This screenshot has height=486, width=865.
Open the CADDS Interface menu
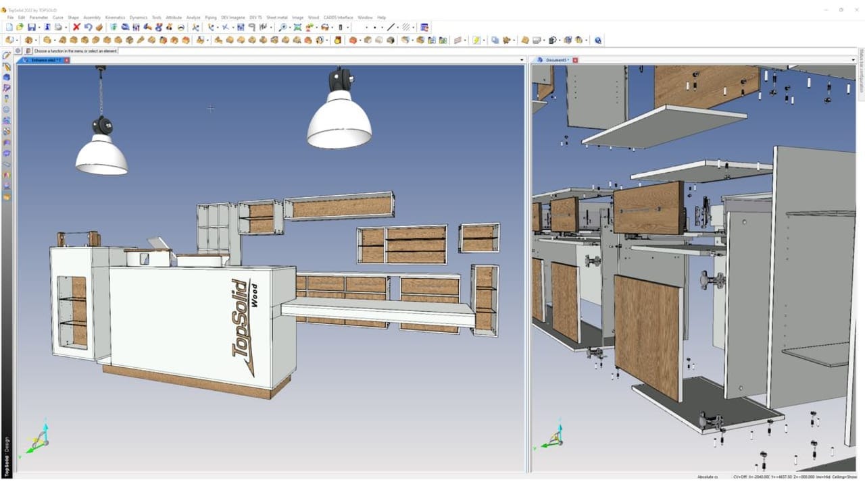coord(339,18)
